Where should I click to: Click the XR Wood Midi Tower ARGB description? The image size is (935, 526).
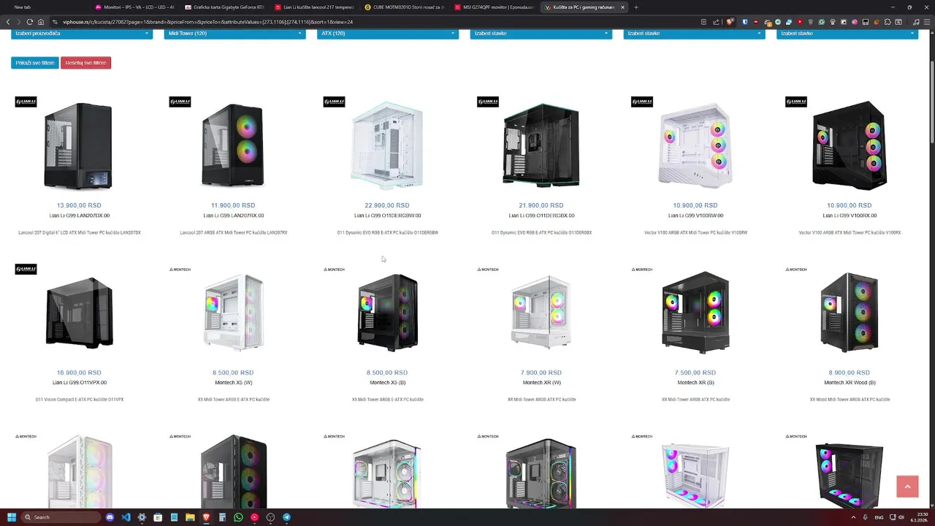[850, 400]
